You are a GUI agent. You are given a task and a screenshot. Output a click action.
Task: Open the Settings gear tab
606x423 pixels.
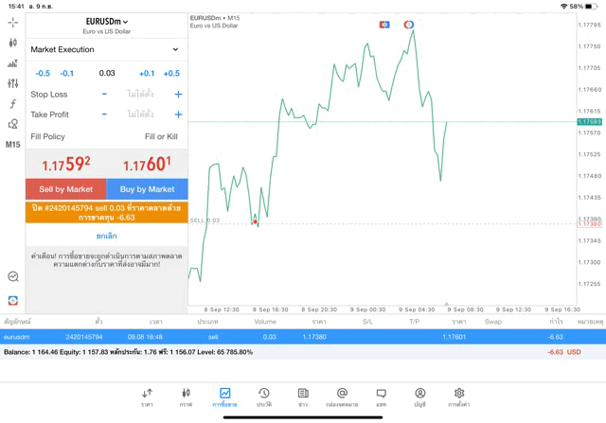[459, 397]
